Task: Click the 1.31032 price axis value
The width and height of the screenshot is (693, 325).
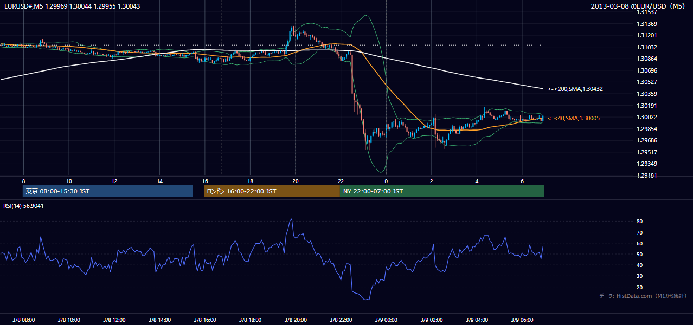Action: click(647, 47)
